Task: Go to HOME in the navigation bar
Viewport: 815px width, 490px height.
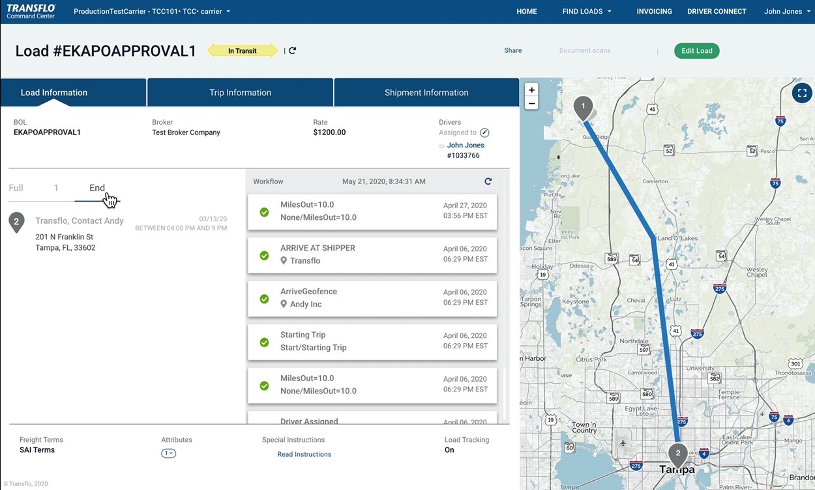Action: [x=527, y=11]
